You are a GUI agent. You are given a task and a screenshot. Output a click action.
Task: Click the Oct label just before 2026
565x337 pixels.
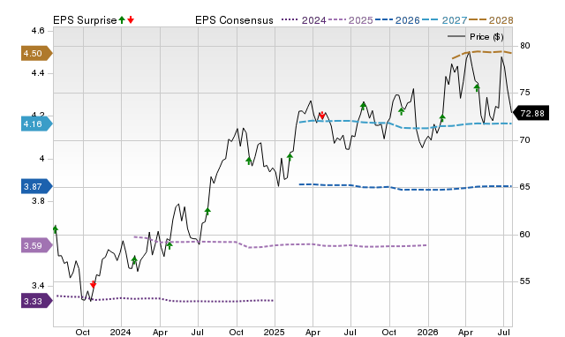click(x=388, y=332)
